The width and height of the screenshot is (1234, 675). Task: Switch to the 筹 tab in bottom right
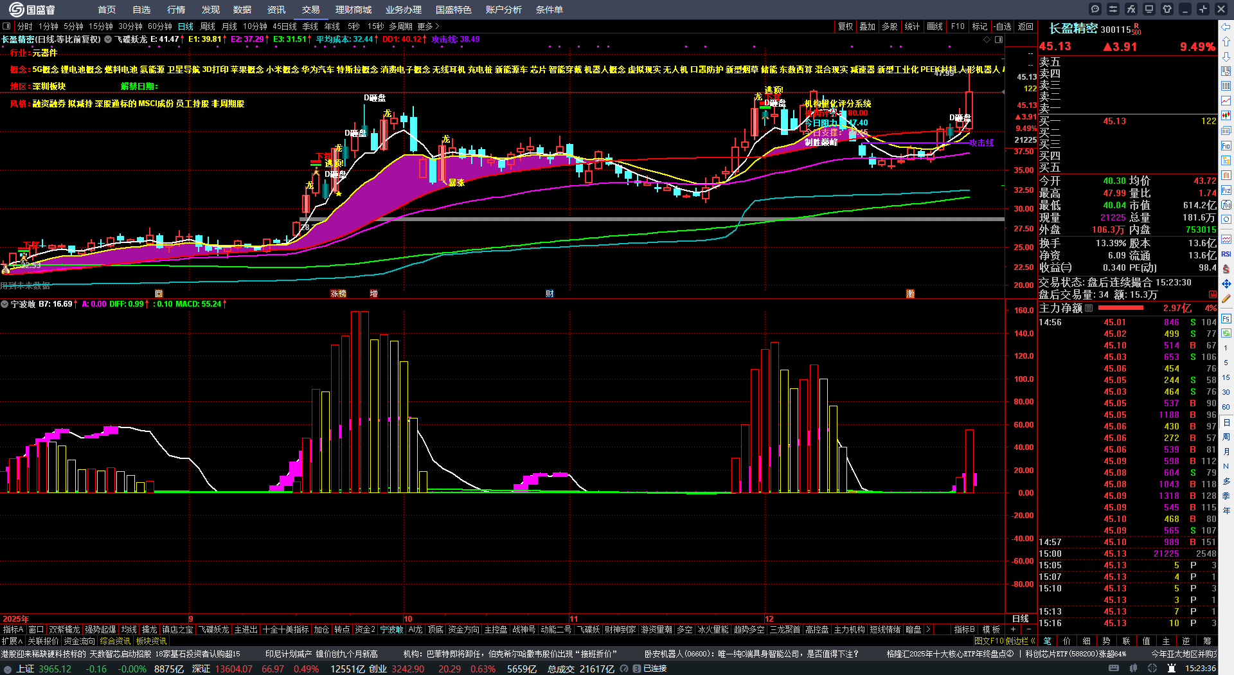(x=1207, y=641)
